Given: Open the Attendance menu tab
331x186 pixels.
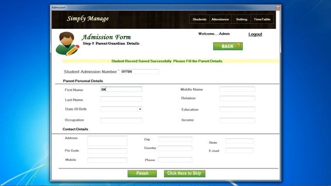Looking at the screenshot, I should tap(220, 19).
